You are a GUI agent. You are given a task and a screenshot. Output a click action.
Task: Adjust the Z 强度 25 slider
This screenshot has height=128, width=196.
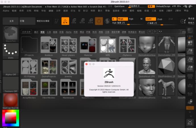coord(161,23)
